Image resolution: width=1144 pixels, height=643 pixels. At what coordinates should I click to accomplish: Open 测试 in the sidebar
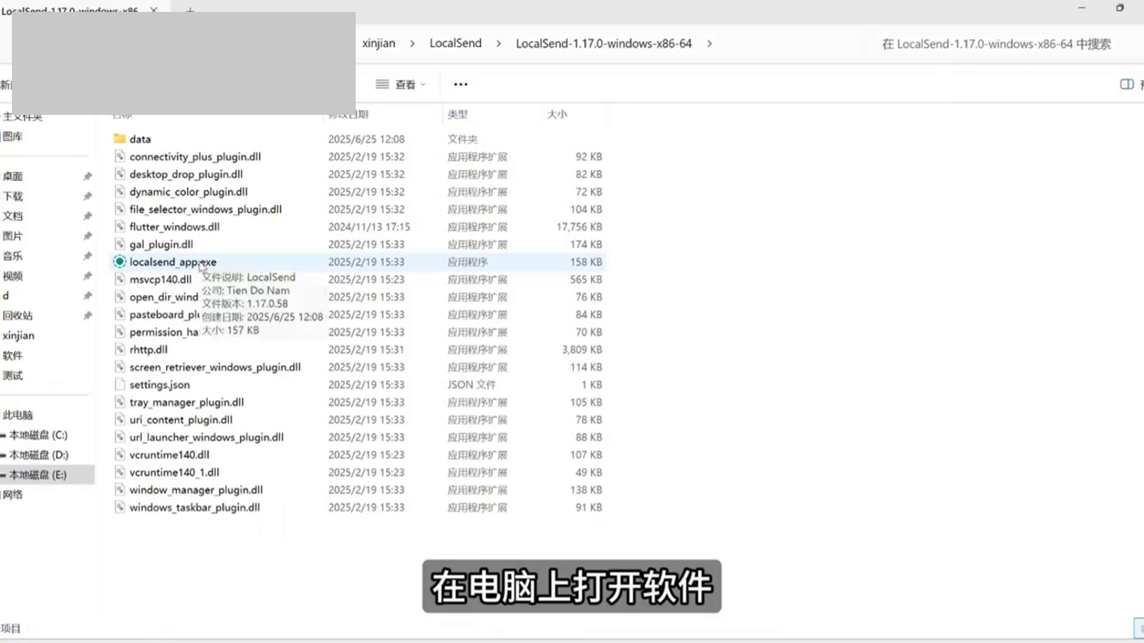13,376
